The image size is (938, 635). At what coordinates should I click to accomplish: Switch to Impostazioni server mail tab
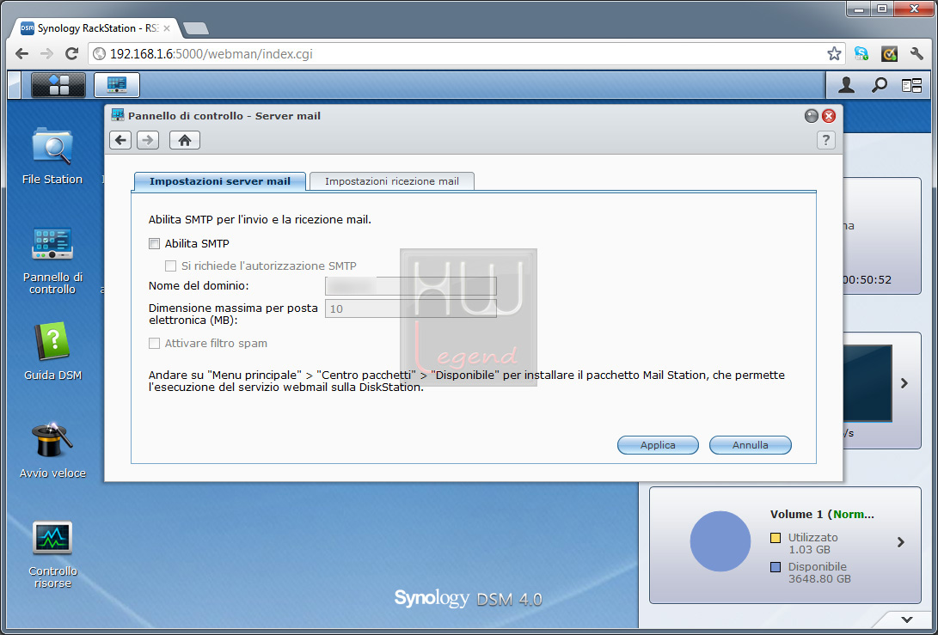tap(219, 181)
